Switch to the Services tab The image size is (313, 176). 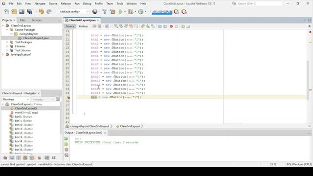click(37, 20)
